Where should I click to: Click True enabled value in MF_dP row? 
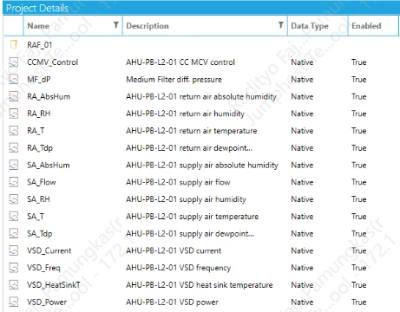359,80
